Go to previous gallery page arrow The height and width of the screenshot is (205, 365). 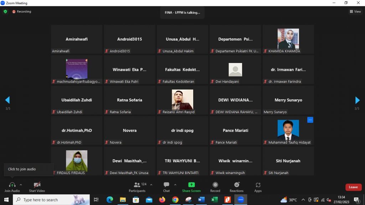click(x=7, y=100)
